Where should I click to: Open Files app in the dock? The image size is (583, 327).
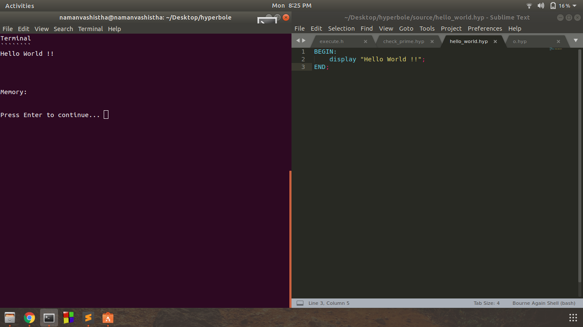9,318
